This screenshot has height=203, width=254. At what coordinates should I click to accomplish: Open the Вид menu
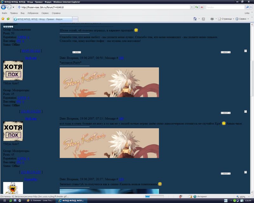click(23, 13)
